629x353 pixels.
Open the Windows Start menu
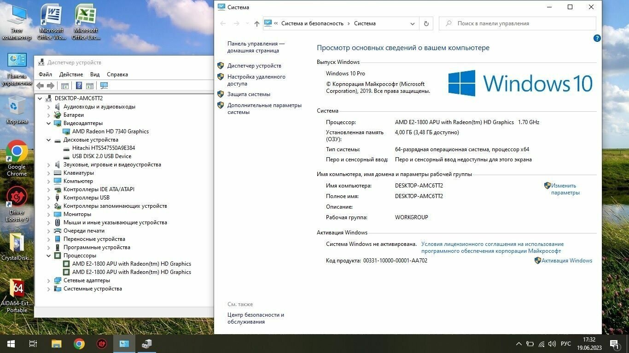click(x=11, y=343)
